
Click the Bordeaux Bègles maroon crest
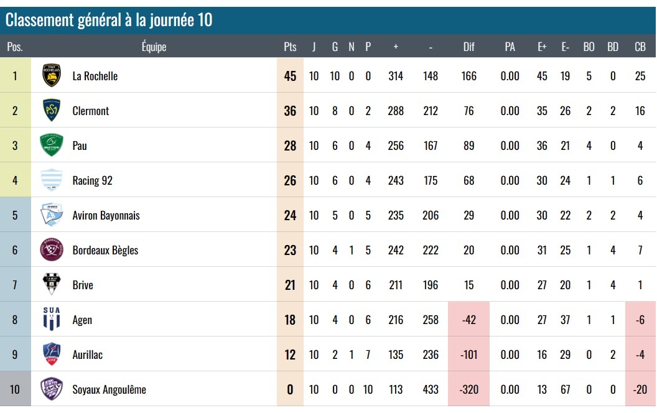[52, 250]
